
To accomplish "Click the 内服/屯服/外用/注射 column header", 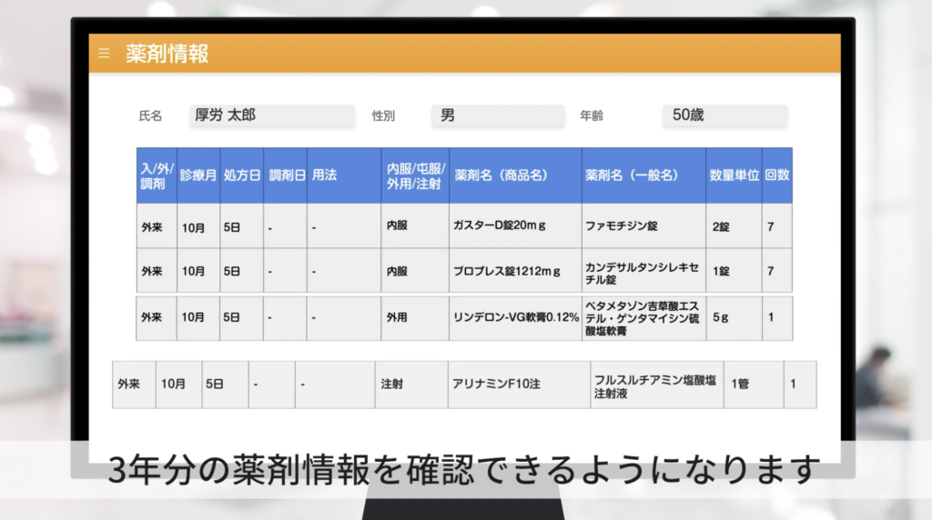I will tap(416, 175).
